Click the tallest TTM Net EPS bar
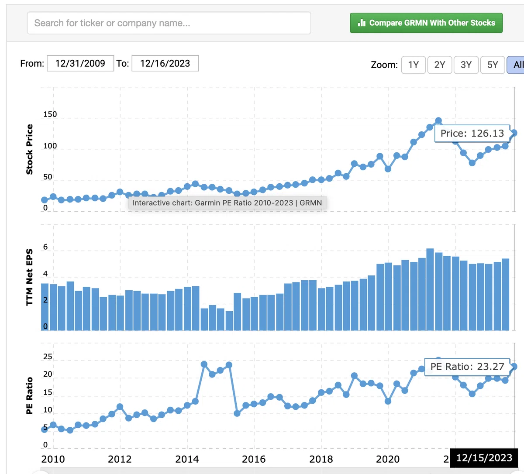This screenshot has height=474, width=524. pyautogui.click(x=430, y=289)
